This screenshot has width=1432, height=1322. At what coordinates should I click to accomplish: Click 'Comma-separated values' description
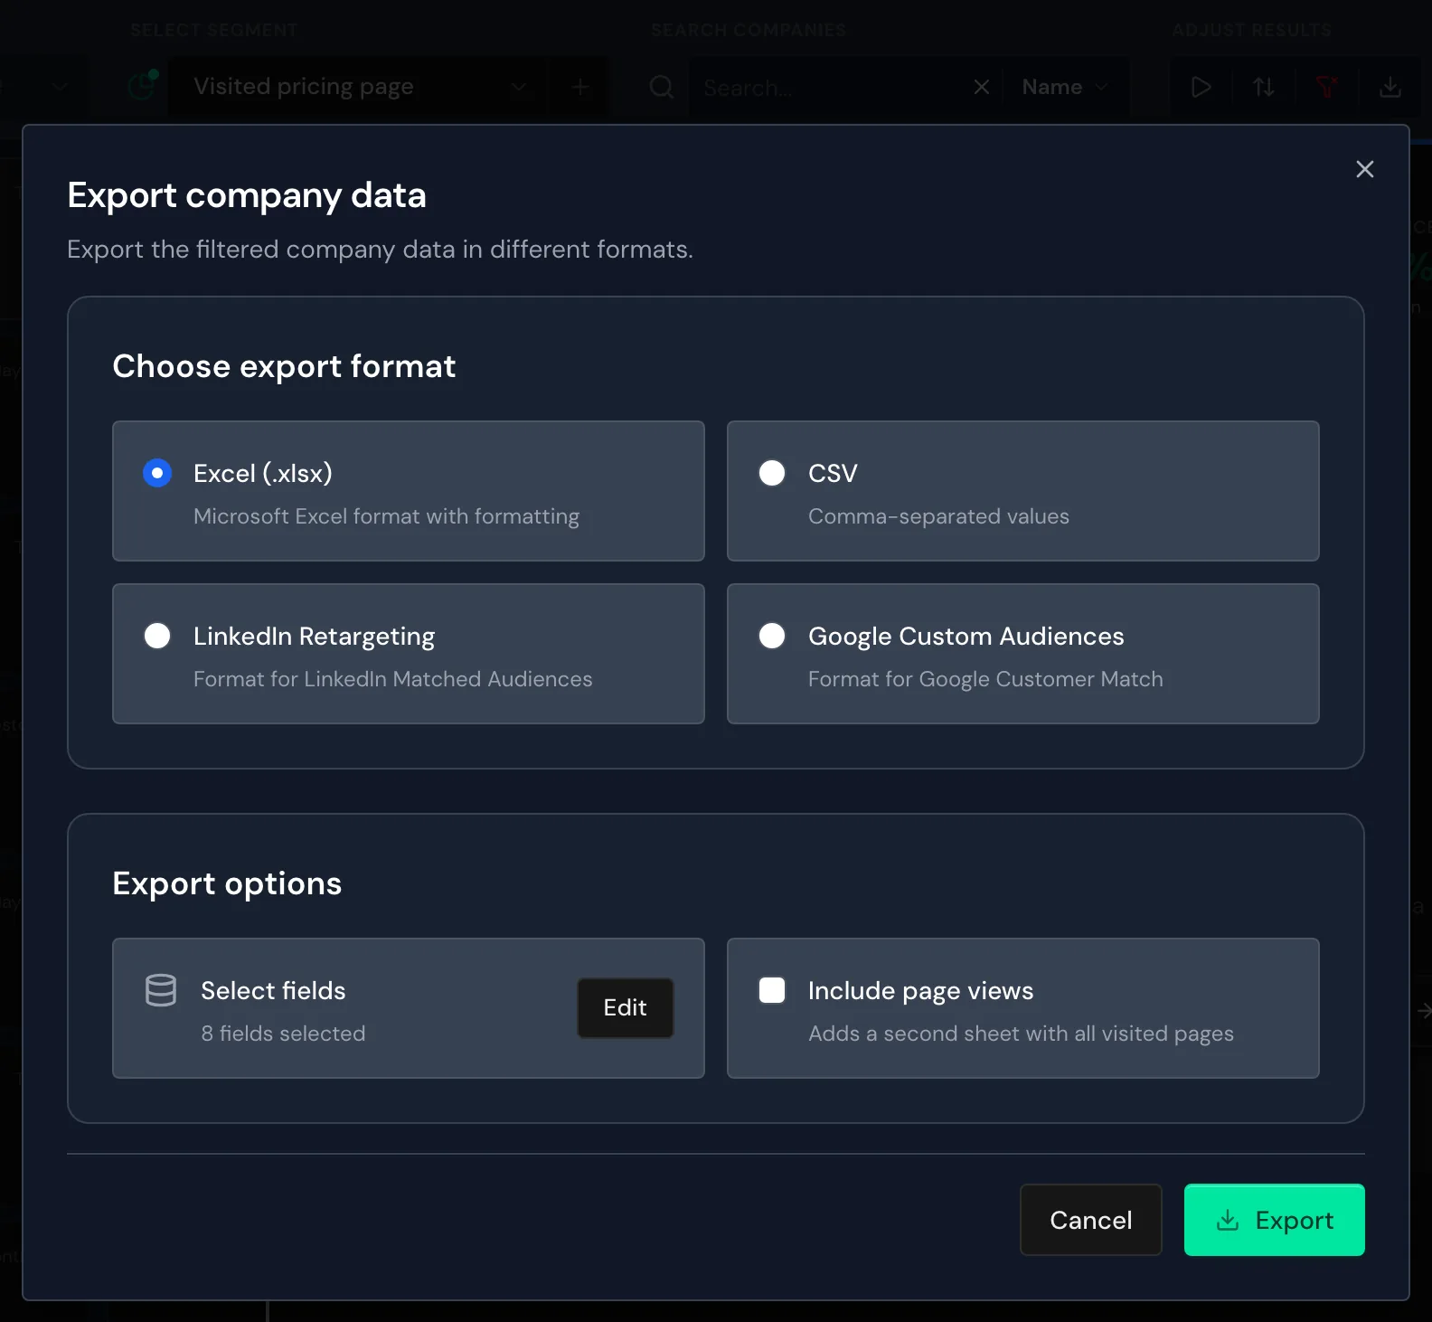[x=938, y=516]
